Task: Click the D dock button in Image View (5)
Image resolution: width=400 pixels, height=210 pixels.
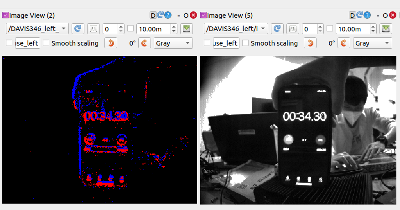Action: (352, 15)
